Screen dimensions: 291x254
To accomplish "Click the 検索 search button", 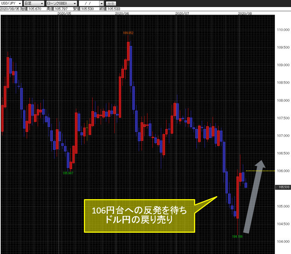I will pos(111,3).
